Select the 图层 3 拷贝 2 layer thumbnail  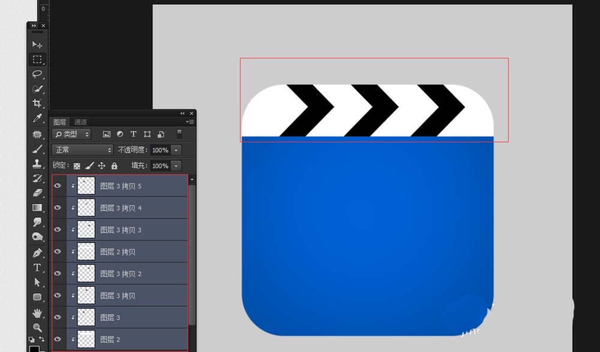point(86,274)
